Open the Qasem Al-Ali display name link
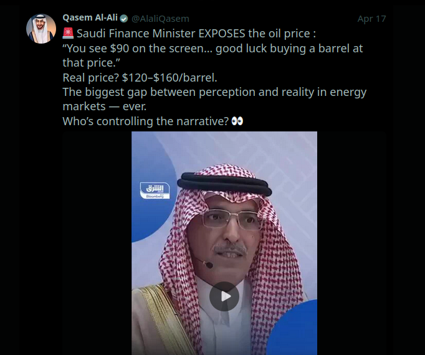The image size is (425, 355). tap(90, 18)
